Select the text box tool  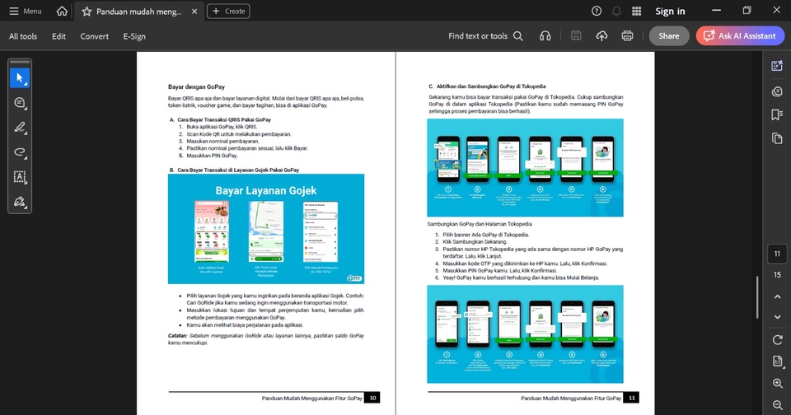[20, 177]
